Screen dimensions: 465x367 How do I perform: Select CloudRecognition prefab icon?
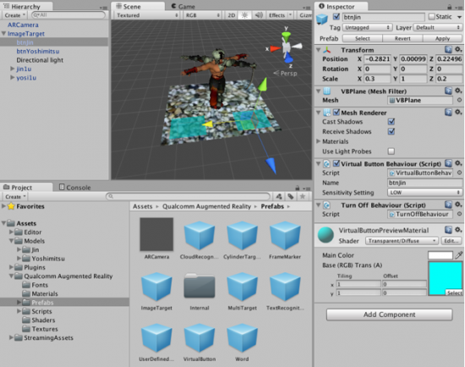(x=200, y=235)
